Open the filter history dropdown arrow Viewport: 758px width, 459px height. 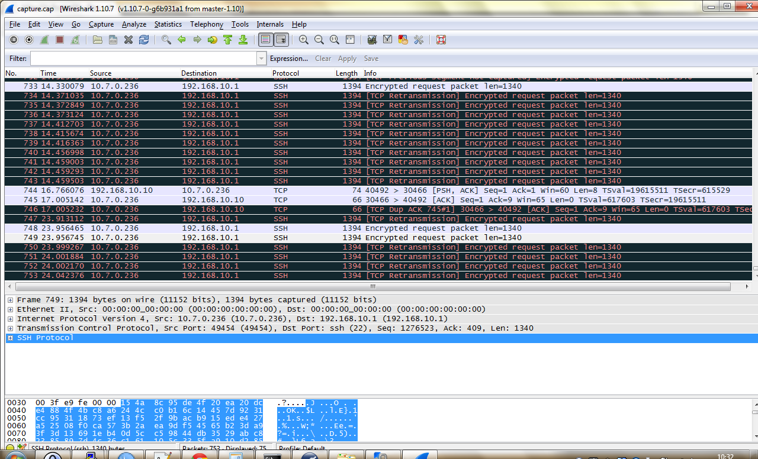click(x=261, y=59)
